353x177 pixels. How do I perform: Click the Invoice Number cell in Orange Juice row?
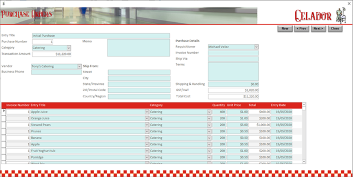pos(18,118)
